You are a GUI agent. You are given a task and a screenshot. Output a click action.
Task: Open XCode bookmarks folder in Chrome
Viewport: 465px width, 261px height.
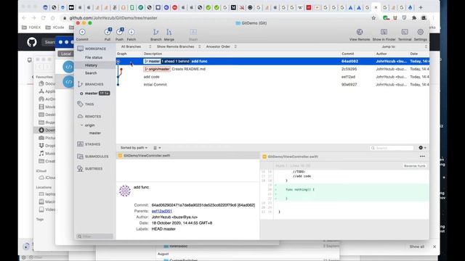coord(54,28)
